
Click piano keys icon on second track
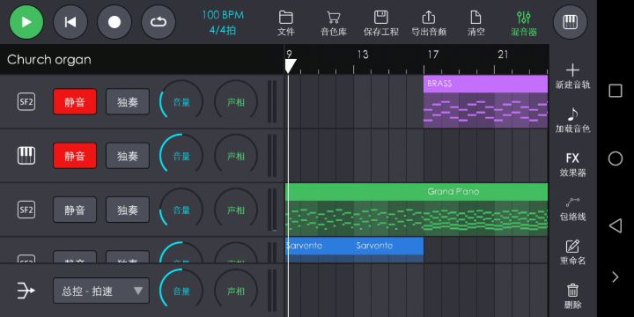click(x=26, y=156)
